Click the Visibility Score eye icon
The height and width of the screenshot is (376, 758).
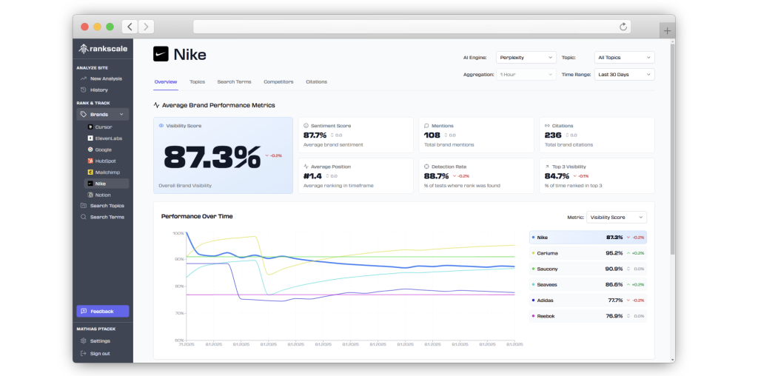tap(161, 126)
